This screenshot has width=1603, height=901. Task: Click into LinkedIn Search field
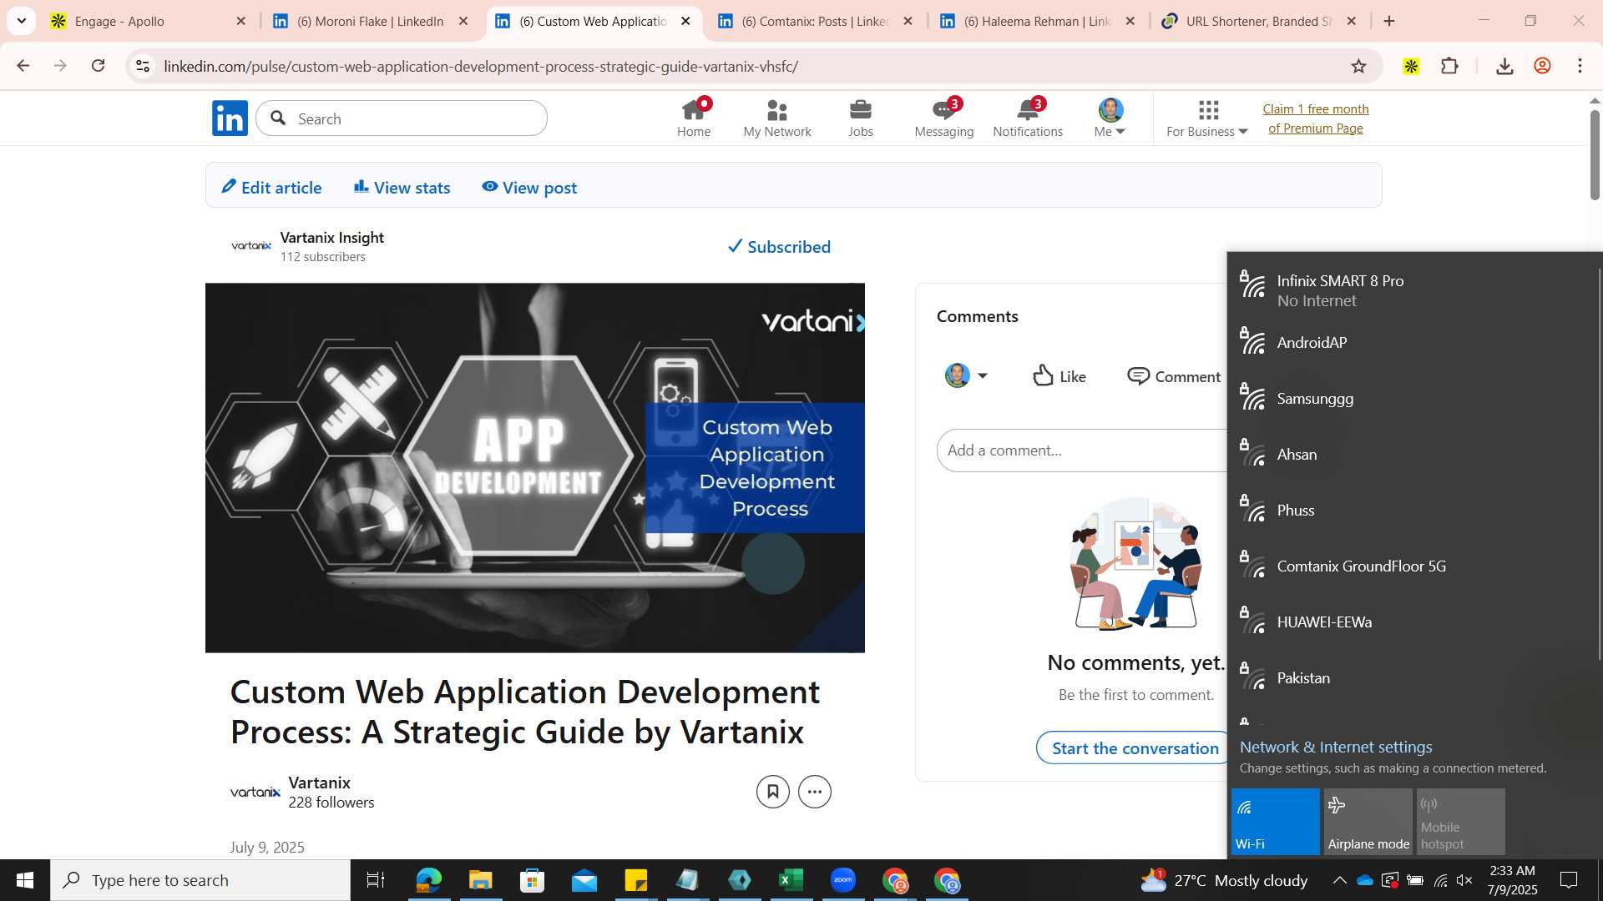tap(402, 118)
